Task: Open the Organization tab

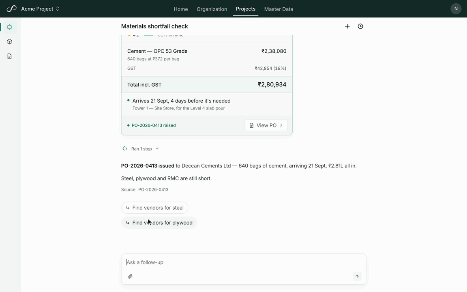Action: click(x=212, y=9)
